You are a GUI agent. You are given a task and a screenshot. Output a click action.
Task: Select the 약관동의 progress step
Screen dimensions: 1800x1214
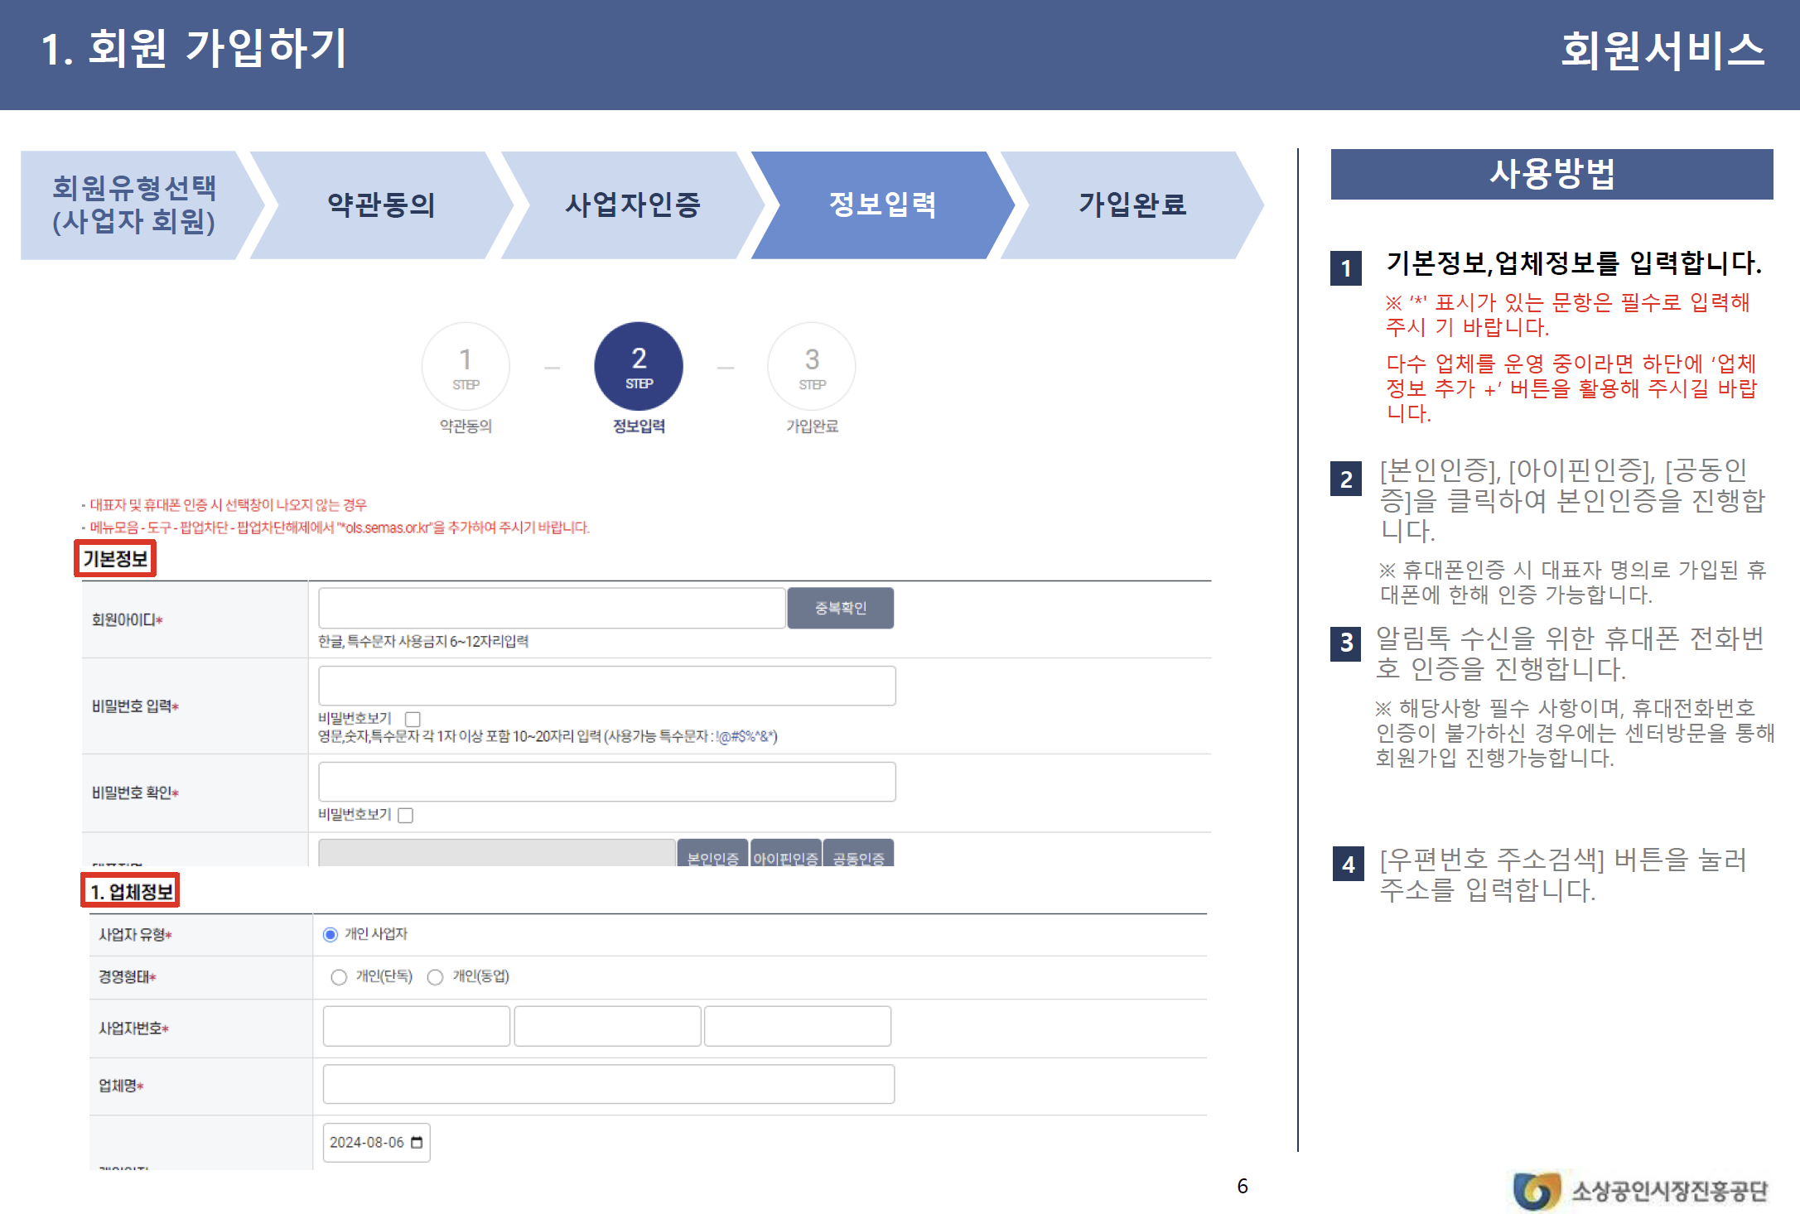tap(381, 205)
